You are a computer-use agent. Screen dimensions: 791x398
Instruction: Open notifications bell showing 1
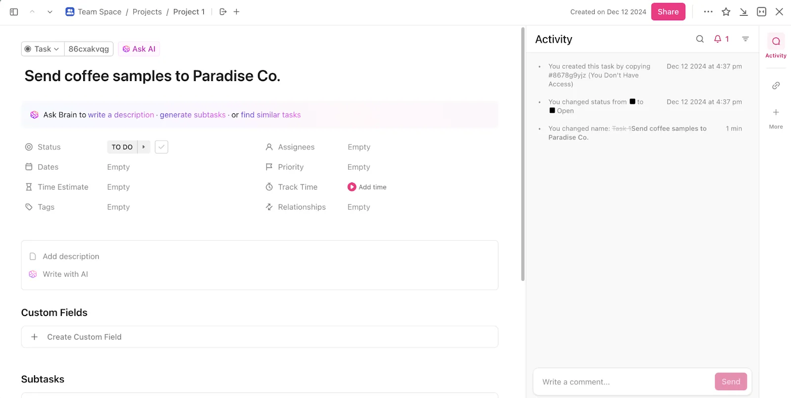click(722, 39)
